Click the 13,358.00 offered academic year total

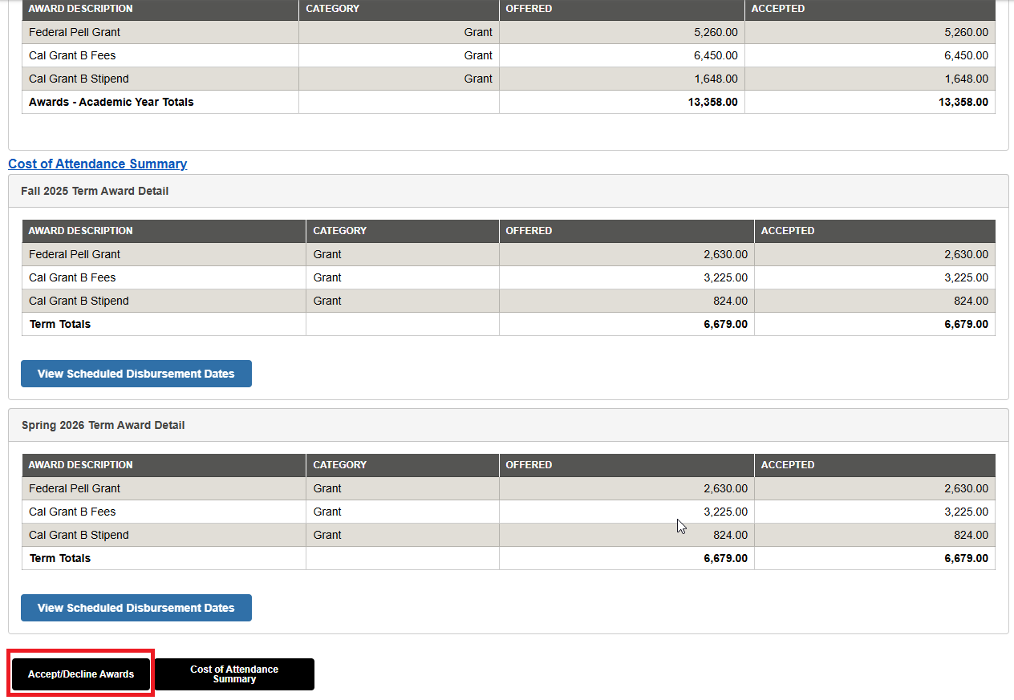click(712, 102)
